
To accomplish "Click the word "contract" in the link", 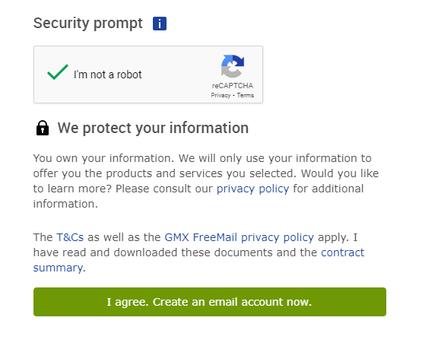I will [343, 252].
